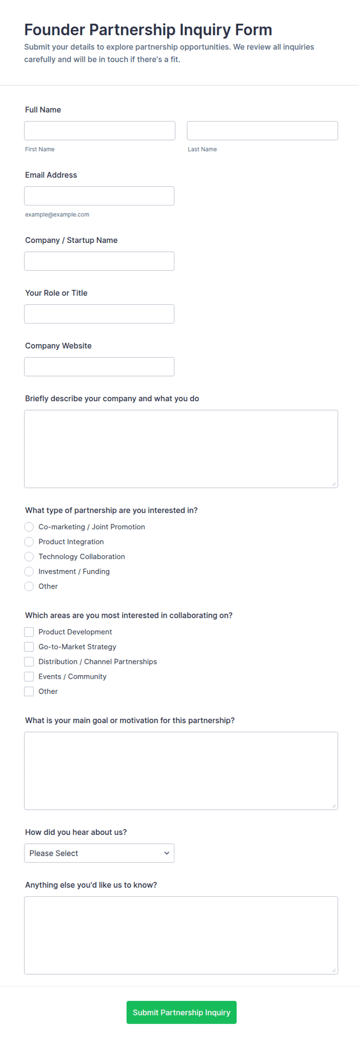This screenshot has width=359, height=1043.
Task: Click the main goal or motivation textarea
Action: (181, 771)
